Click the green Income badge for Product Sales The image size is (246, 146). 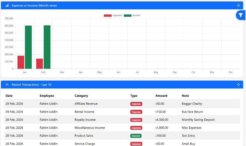[136, 136]
